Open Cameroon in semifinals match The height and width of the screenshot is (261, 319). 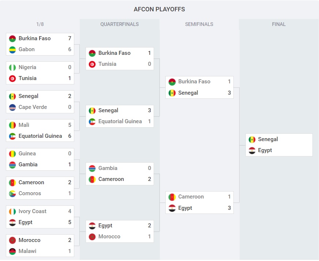[x=191, y=197]
